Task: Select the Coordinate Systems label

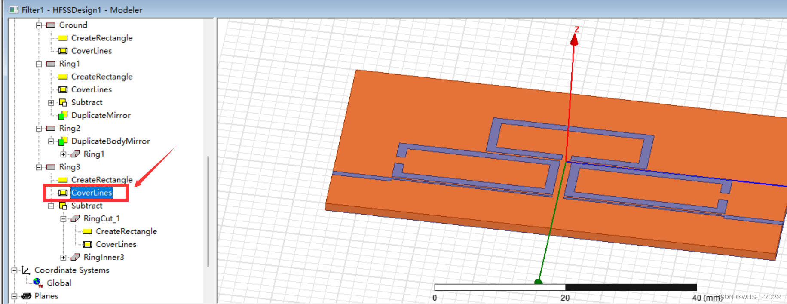Action: click(72, 270)
